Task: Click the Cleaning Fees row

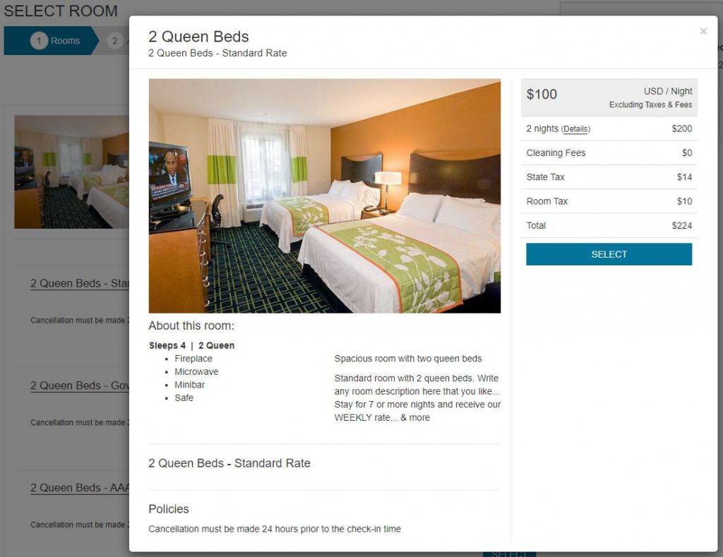Action: (x=609, y=152)
